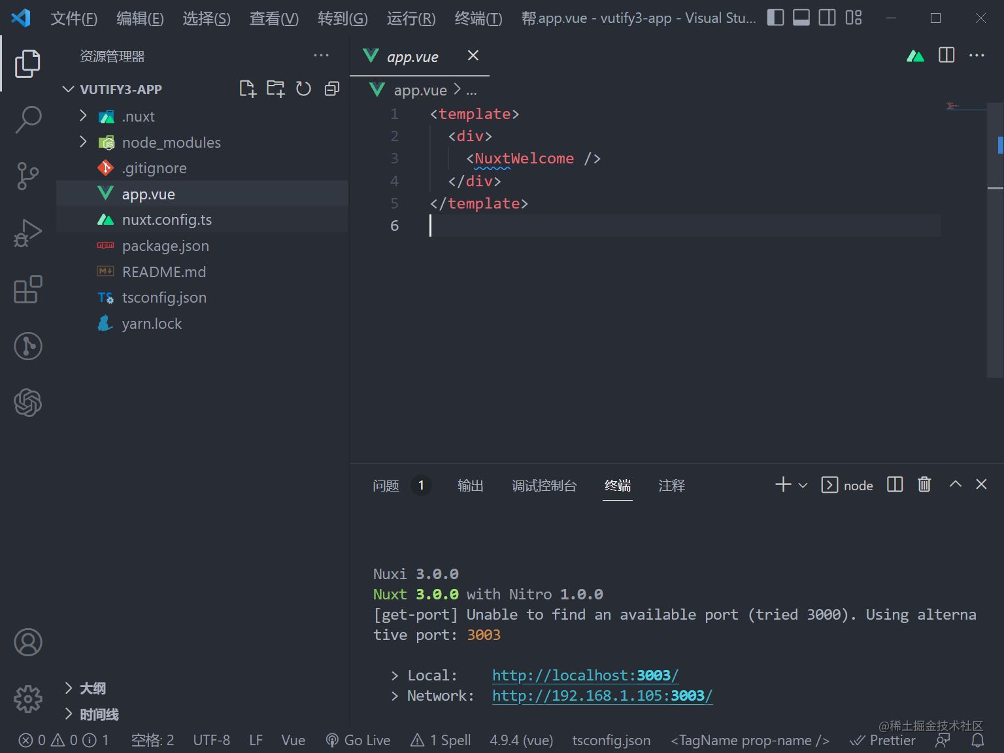Click Go Live in status bar
1004x753 pixels.
[358, 740]
